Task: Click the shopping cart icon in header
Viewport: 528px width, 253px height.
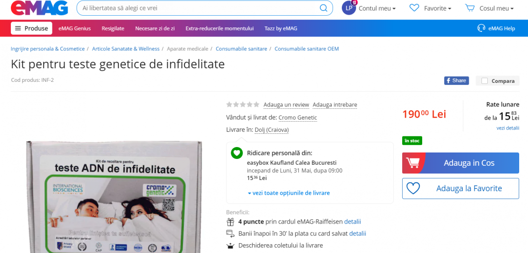Action: point(470,8)
